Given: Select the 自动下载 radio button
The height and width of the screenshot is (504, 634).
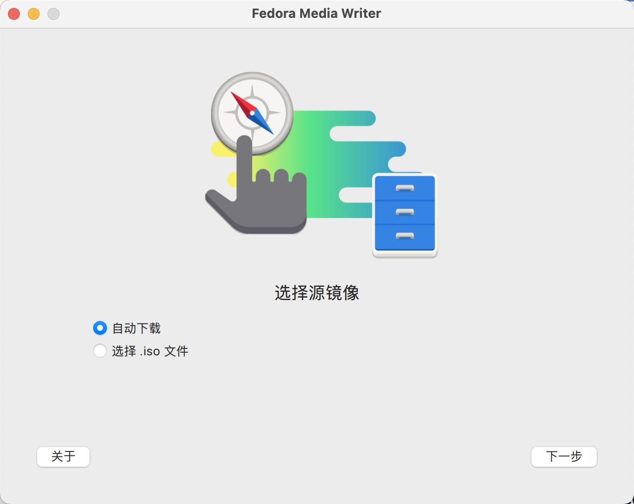Looking at the screenshot, I should (100, 328).
